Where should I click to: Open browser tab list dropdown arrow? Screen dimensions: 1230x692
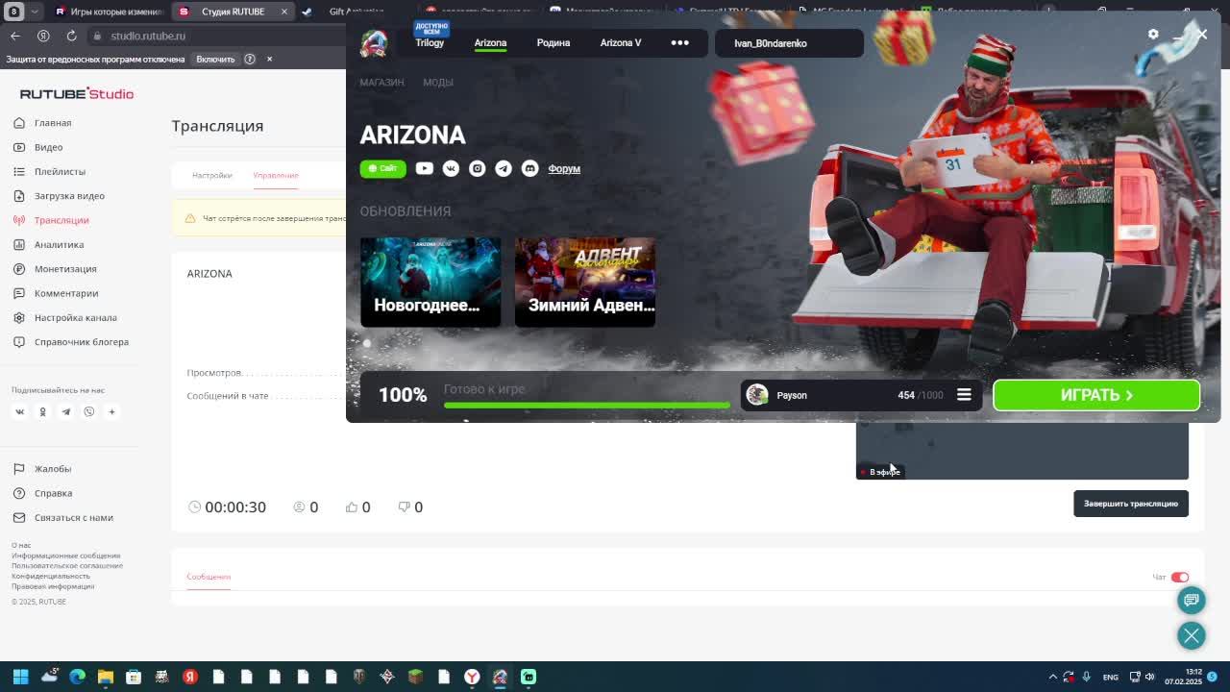point(35,12)
